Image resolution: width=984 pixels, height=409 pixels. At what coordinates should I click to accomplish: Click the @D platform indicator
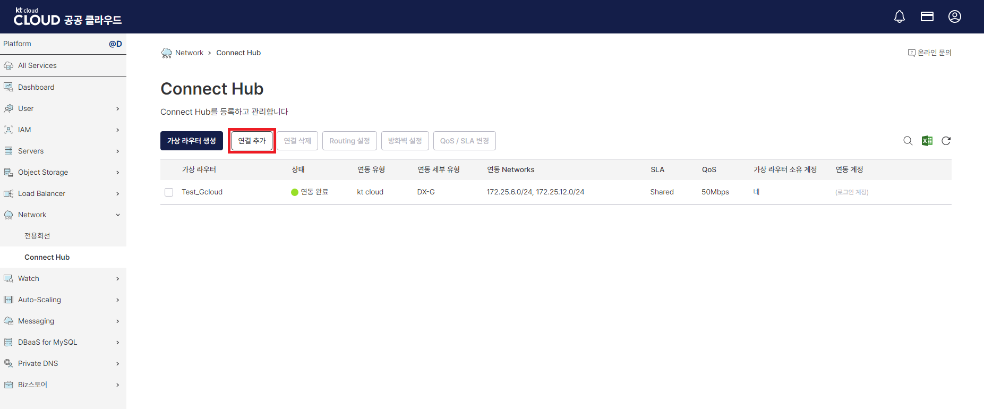pos(115,44)
